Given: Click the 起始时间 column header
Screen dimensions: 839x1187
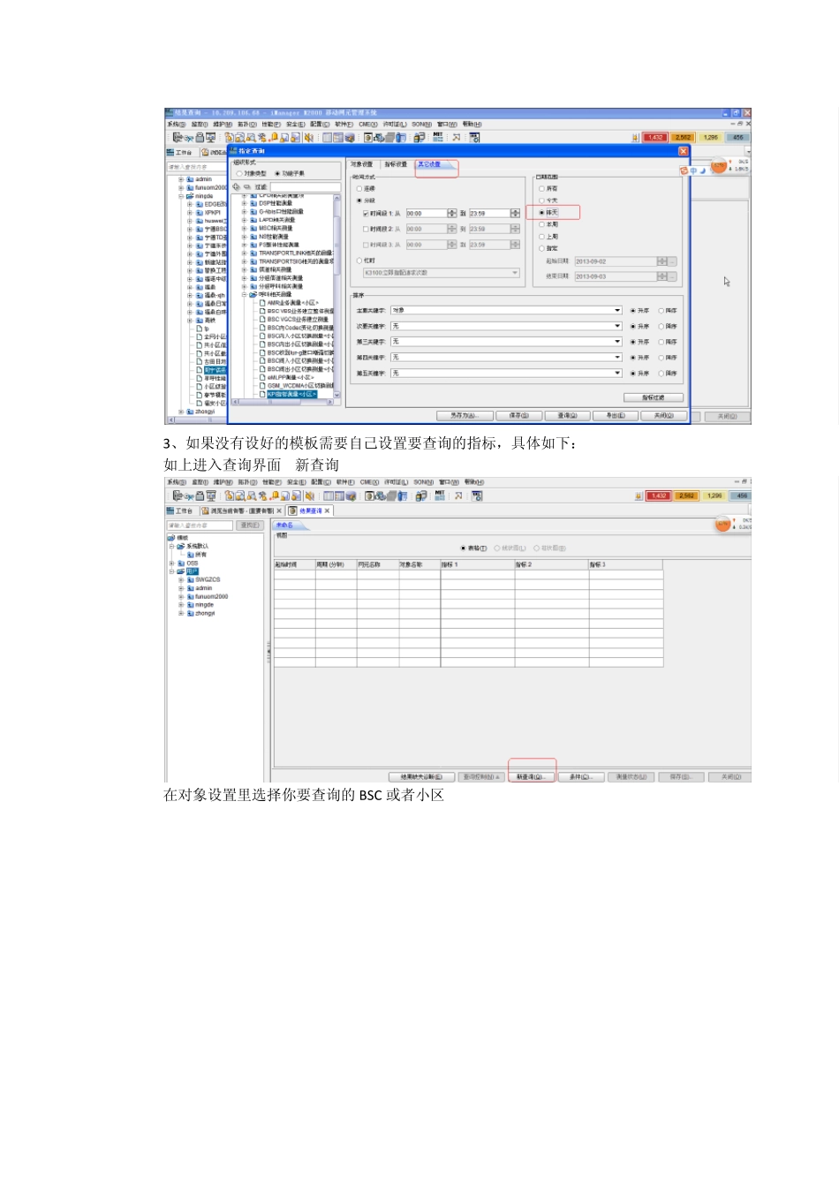Looking at the screenshot, I should 294,564.
